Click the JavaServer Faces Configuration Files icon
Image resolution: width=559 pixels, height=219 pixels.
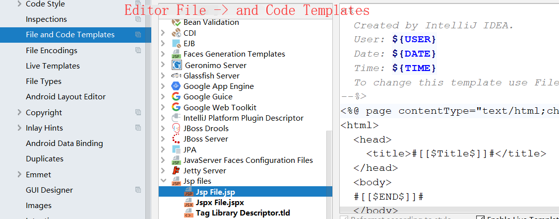click(x=176, y=160)
